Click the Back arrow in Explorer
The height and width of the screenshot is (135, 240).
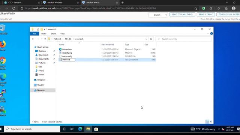(33, 39)
